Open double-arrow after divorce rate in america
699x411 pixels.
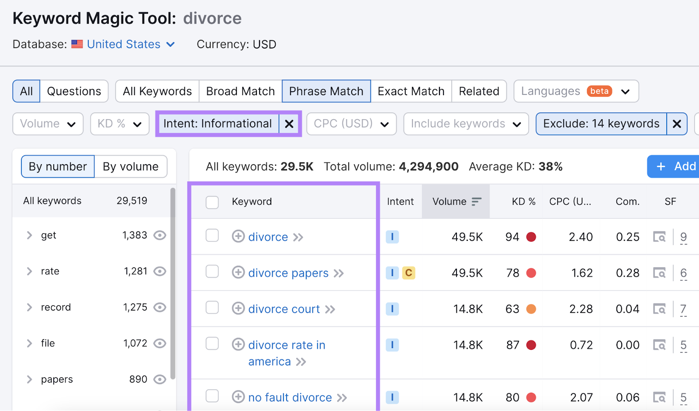coord(301,362)
